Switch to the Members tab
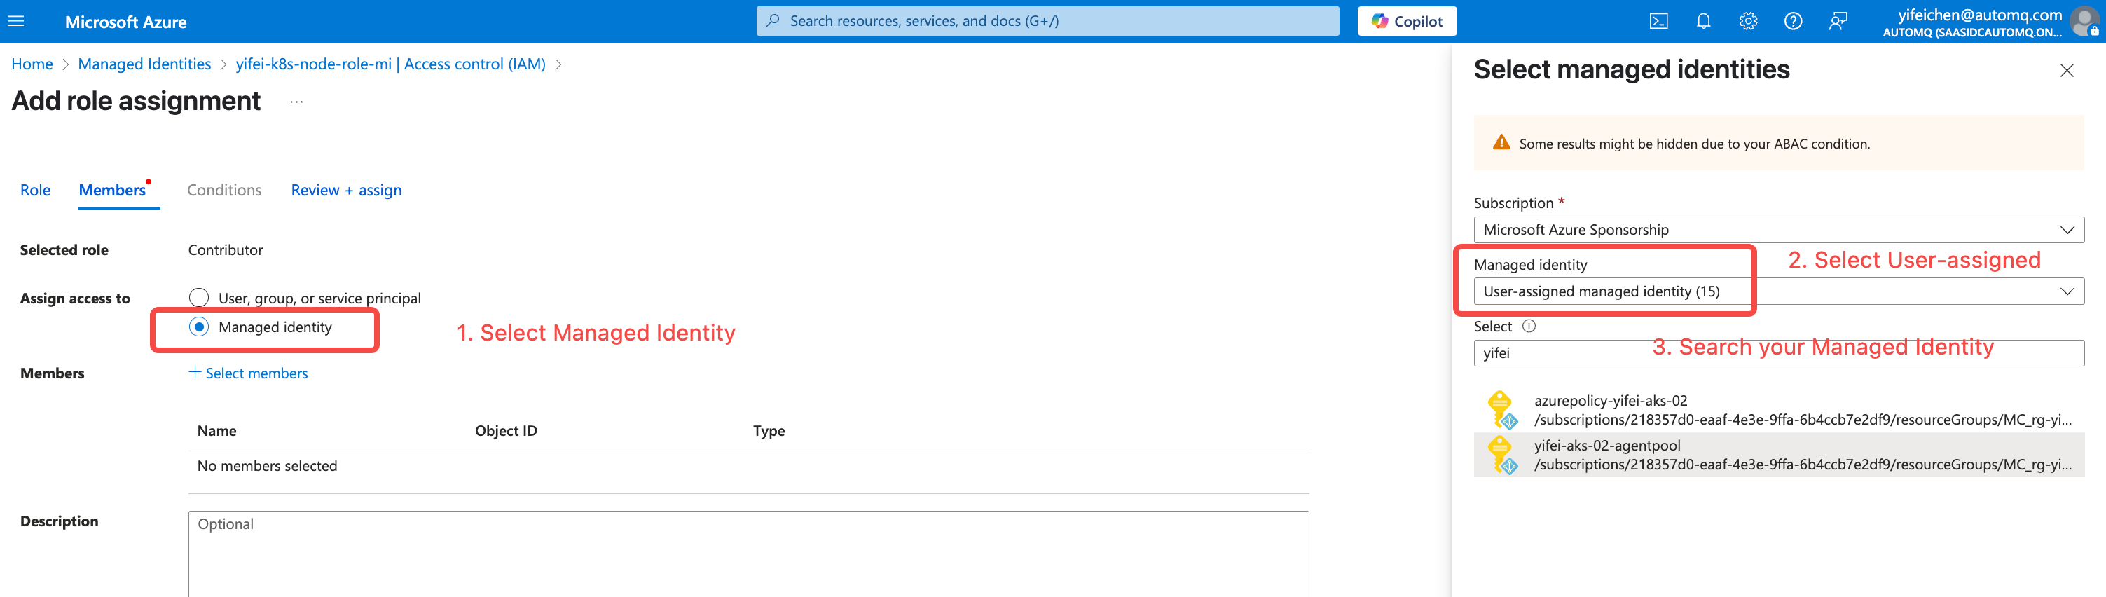The image size is (2106, 597). (112, 190)
